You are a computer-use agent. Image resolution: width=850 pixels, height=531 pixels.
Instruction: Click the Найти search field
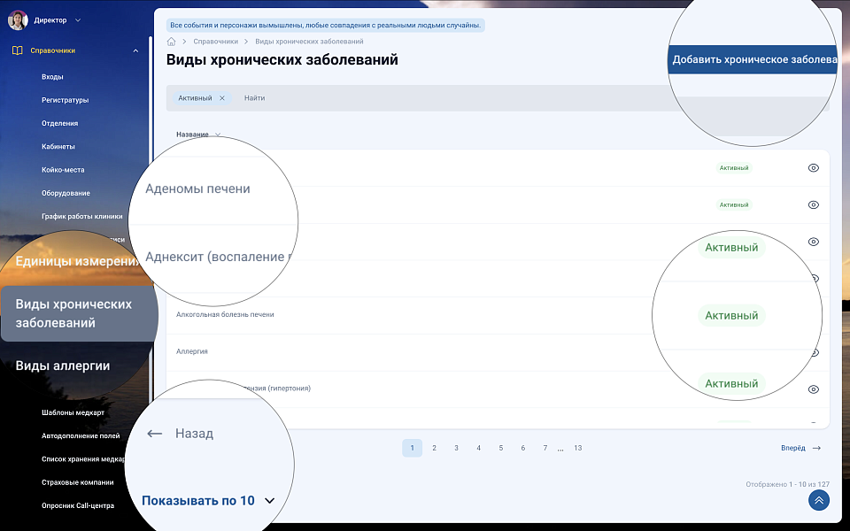pos(443,98)
